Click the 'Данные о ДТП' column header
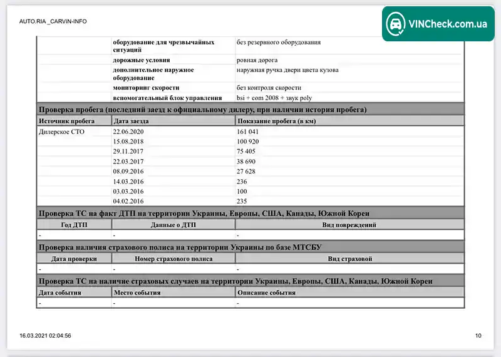The image size is (501, 357). [173, 225]
